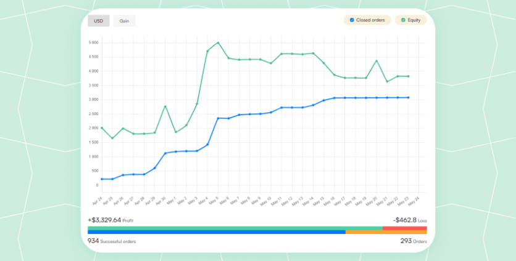Click the Equity spike point on May 20
The height and width of the screenshot is (261, 516).
[377, 61]
